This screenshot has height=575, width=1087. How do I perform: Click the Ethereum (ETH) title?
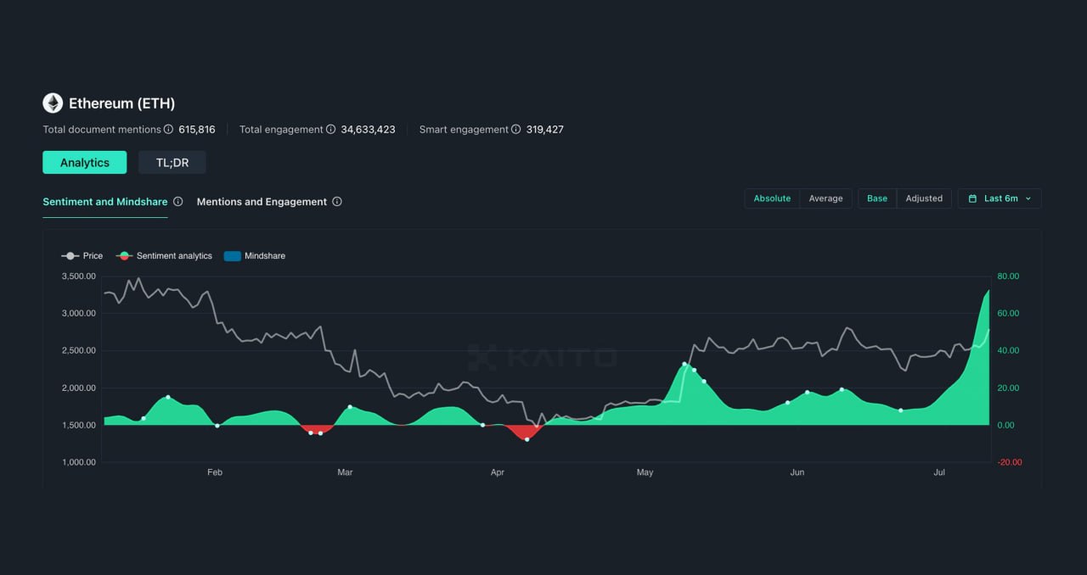[121, 103]
